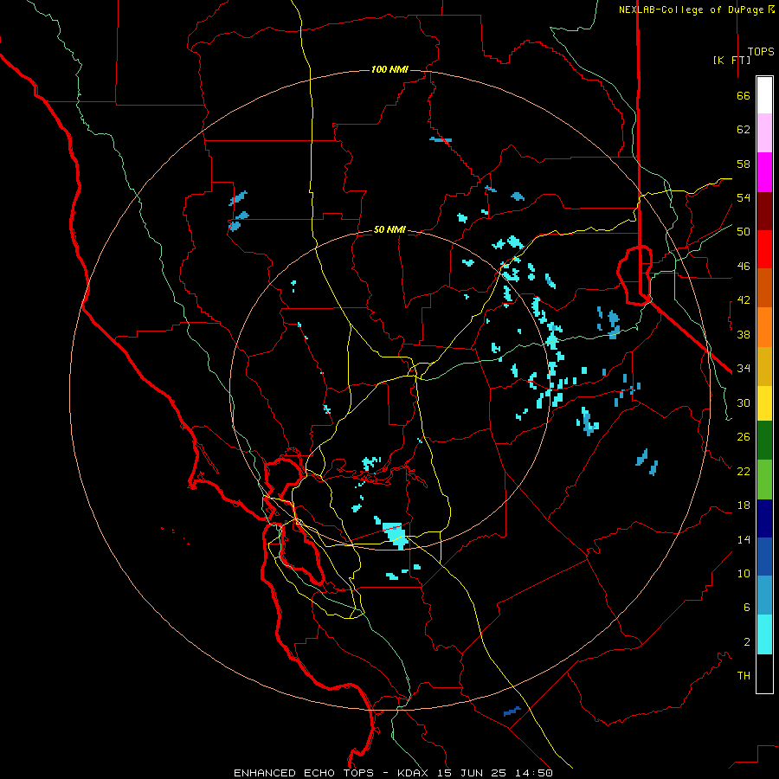Image resolution: width=779 pixels, height=779 pixels.
Task: Choose the navy blue legend swatch
Action: (x=764, y=518)
